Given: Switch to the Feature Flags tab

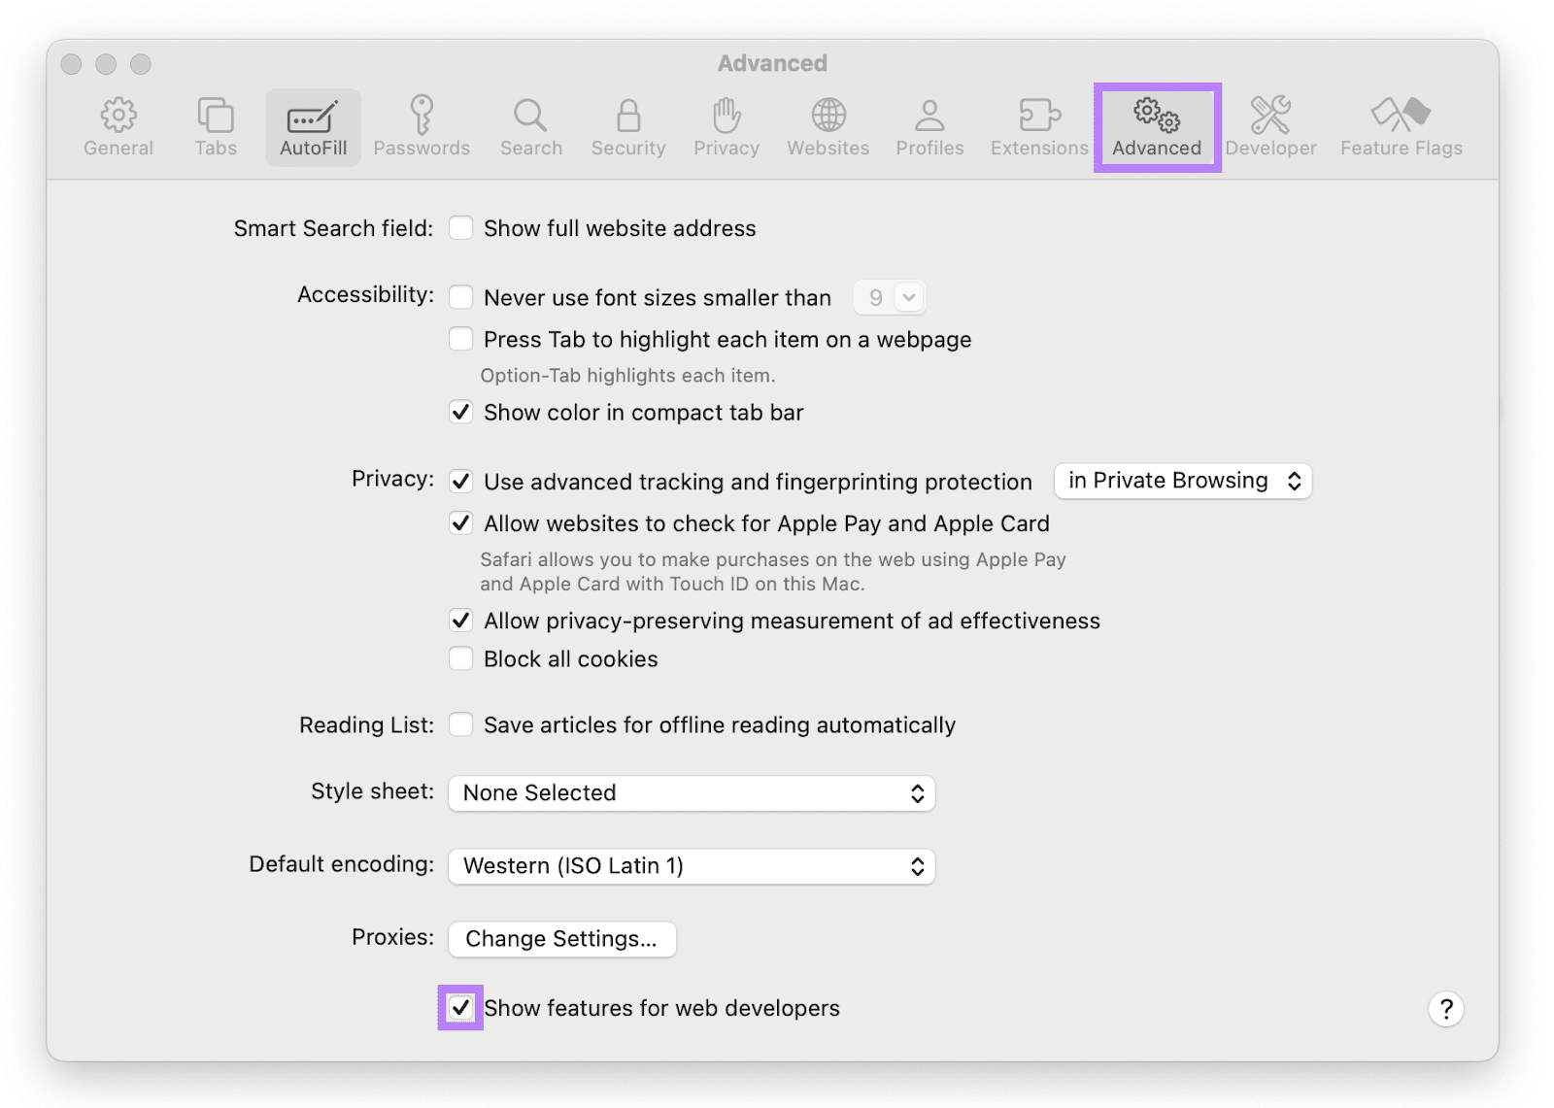Looking at the screenshot, I should tap(1401, 126).
